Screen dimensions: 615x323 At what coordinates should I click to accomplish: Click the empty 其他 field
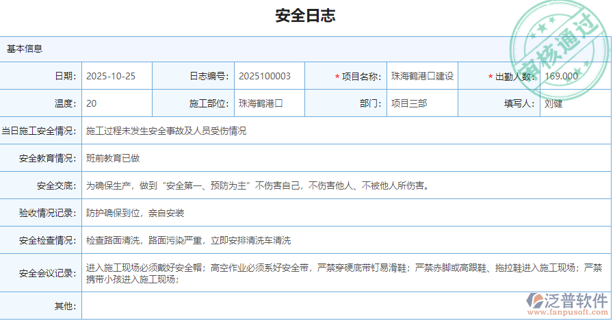coord(346,306)
